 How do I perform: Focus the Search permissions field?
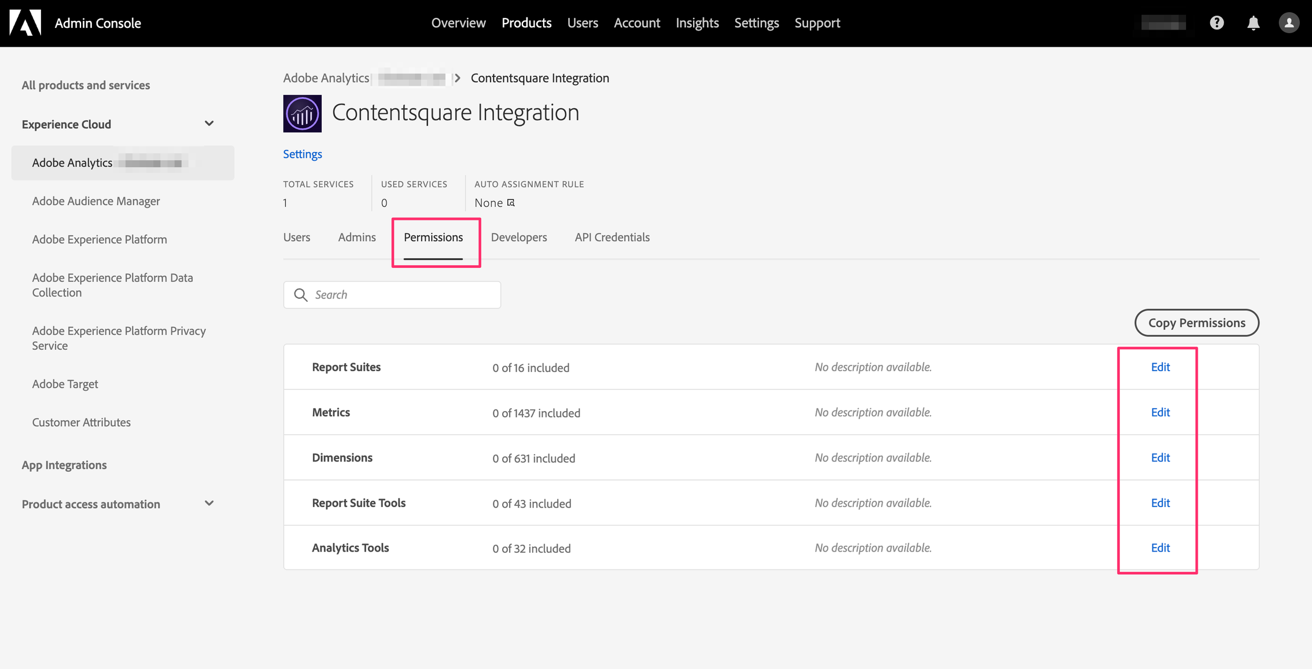tap(392, 295)
